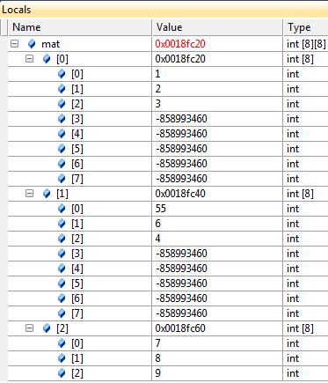The width and height of the screenshot is (328, 383).
Task: Click the blue cube icon beside mat
Action: pos(32,44)
